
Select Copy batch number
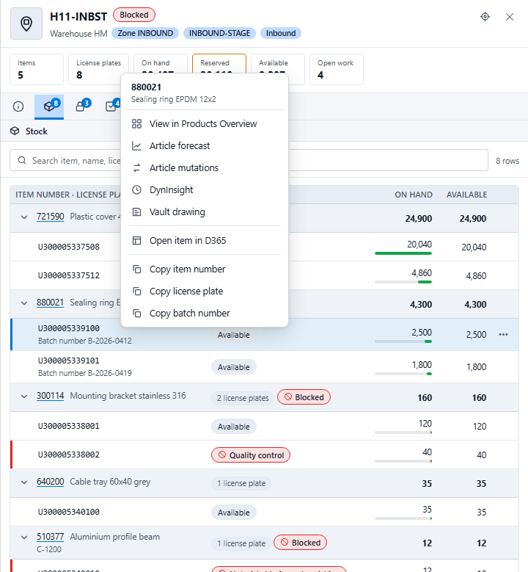click(x=205, y=313)
